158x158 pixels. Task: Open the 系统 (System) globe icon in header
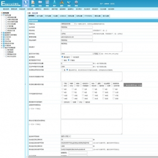[26, 2]
